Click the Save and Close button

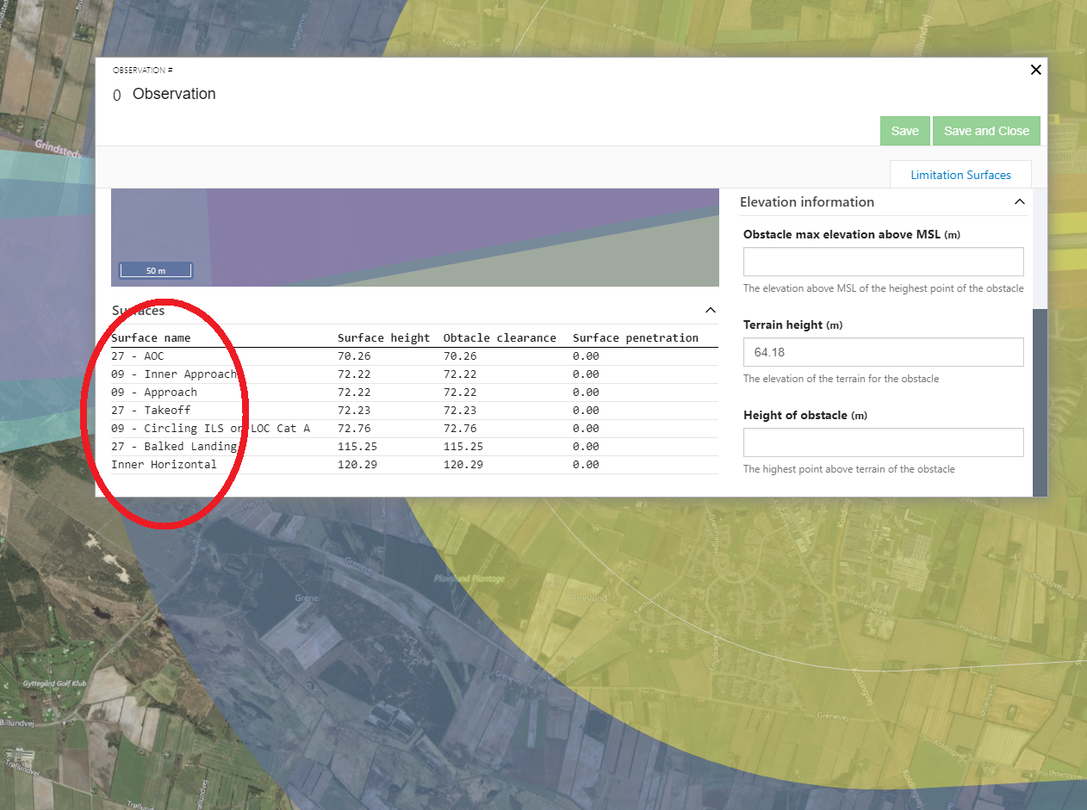[x=986, y=131]
